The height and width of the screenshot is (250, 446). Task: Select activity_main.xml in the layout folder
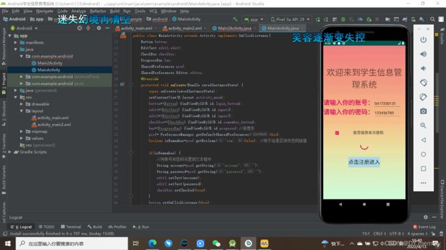click(x=53, y=118)
